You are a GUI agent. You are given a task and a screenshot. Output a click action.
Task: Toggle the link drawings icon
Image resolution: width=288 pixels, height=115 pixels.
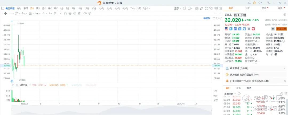[x=85, y=13]
